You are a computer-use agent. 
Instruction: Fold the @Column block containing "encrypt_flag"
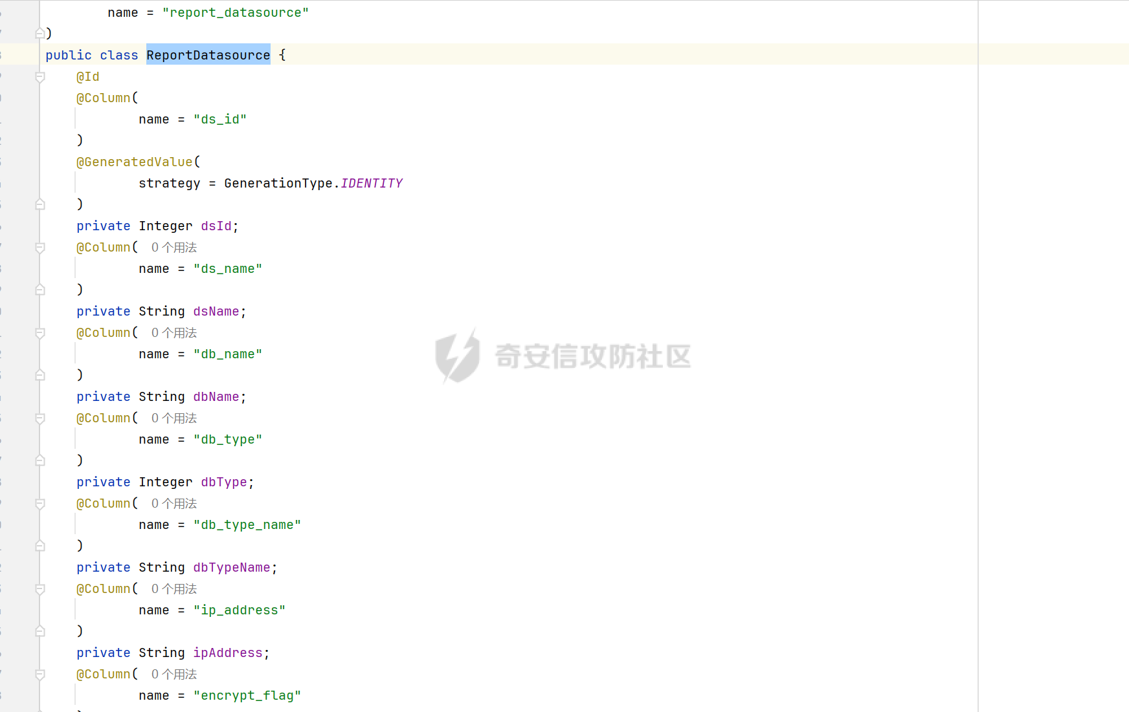(40, 674)
